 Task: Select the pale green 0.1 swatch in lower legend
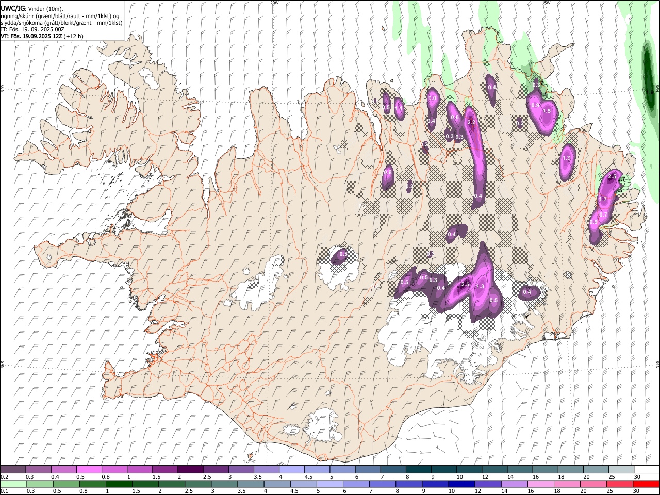point(13,484)
